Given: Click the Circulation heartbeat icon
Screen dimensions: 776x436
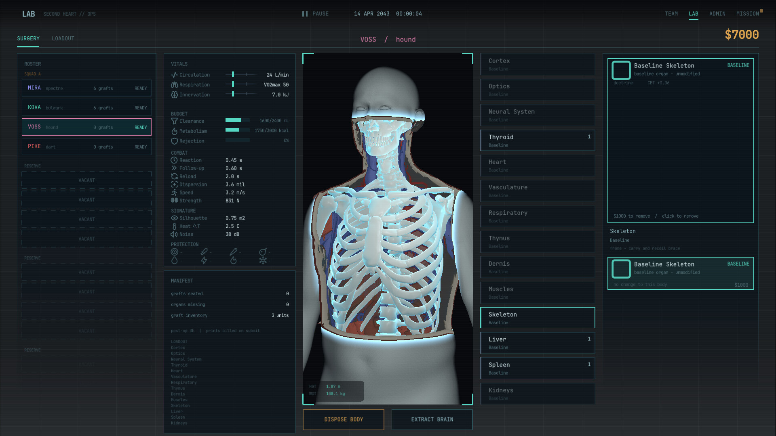Looking at the screenshot, I should [174, 75].
